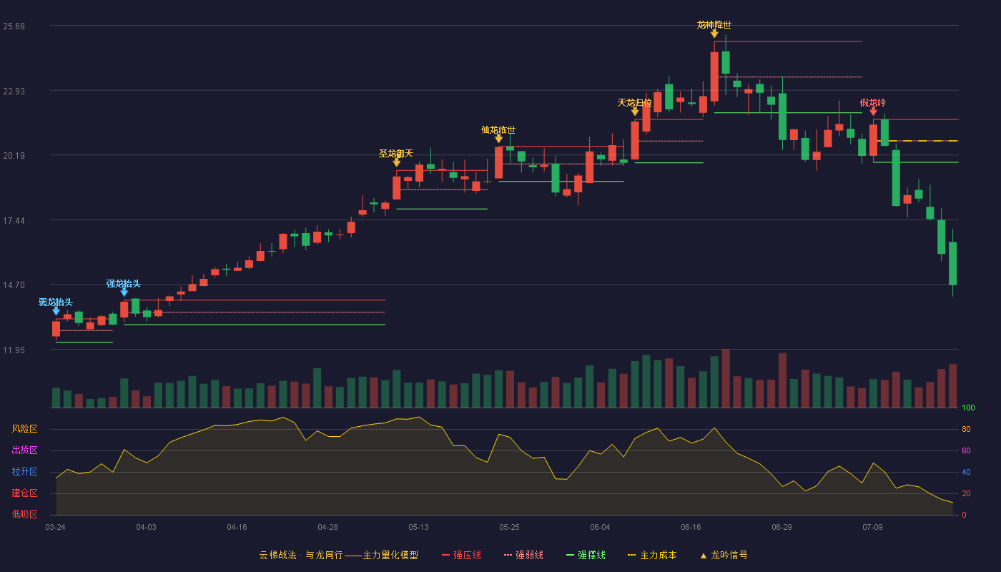Click the 拉升区 zone label
This screenshot has height=572, width=1001.
(24, 472)
